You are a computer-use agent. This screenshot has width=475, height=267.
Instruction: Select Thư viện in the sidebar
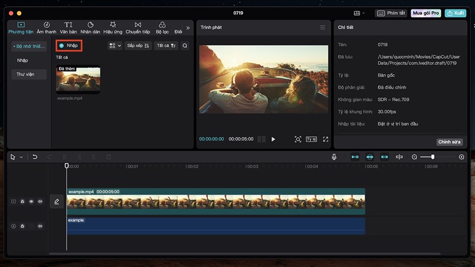[x=29, y=74]
